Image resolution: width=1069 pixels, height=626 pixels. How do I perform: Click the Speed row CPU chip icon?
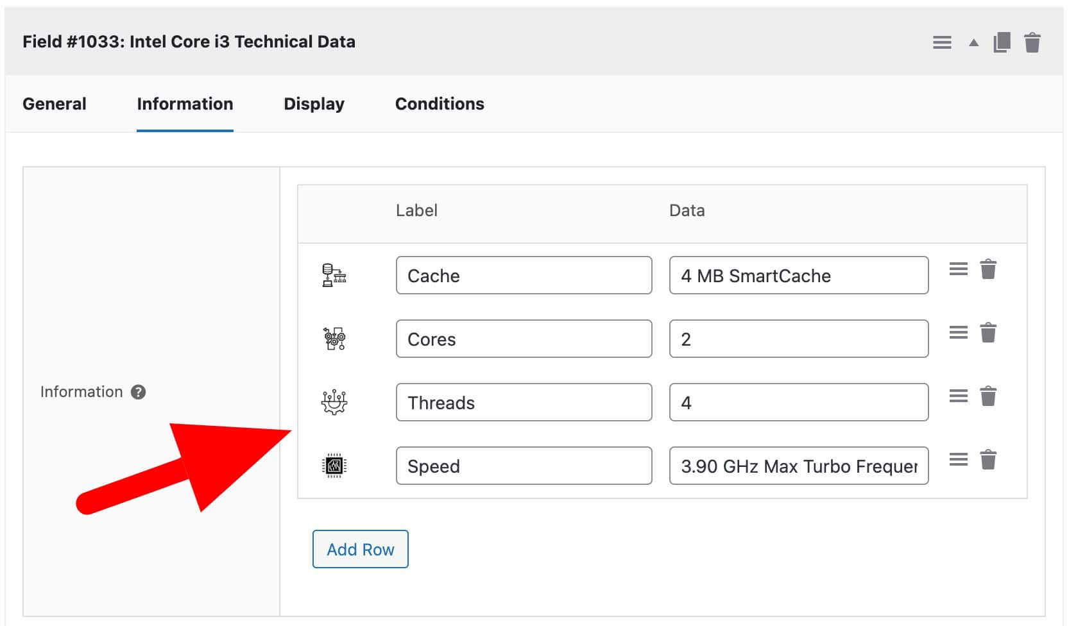336,466
